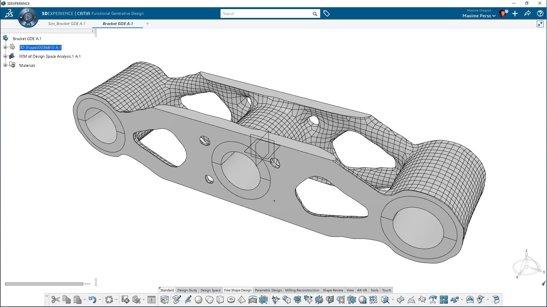
Task: Select FEM of Design Space Analysis.1 A.1
Action: click(50, 56)
